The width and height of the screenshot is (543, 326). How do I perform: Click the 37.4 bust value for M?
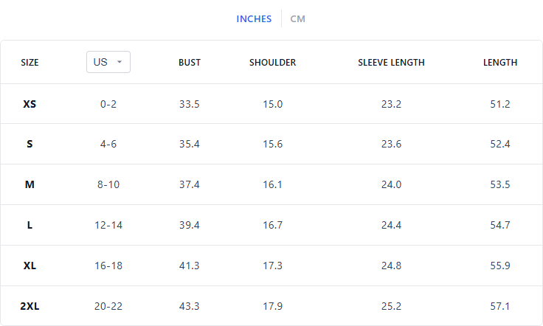pos(190,184)
